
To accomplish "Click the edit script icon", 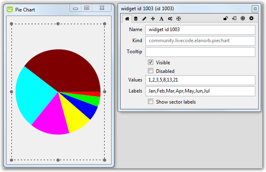I will click(234, 18).
